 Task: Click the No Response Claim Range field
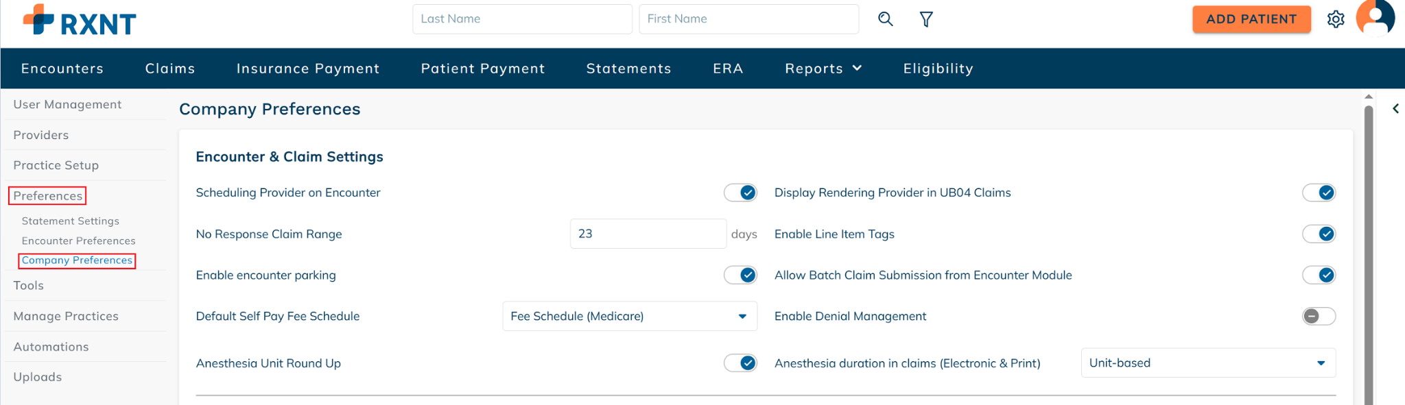pyautogui.click(x=647, y=234)
